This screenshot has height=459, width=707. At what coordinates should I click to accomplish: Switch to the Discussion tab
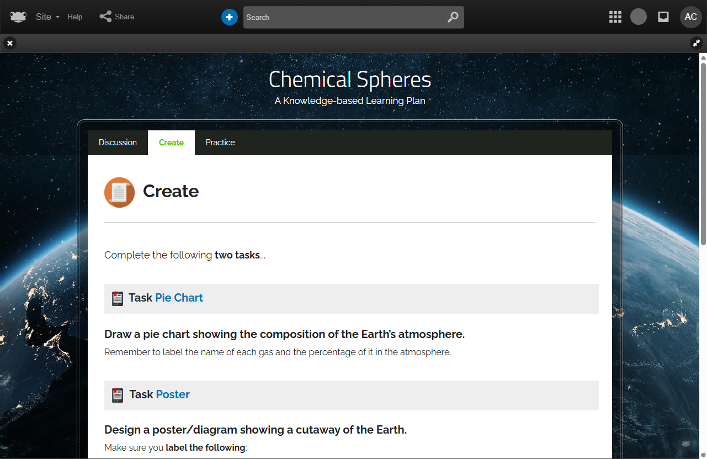coord(118,143)
